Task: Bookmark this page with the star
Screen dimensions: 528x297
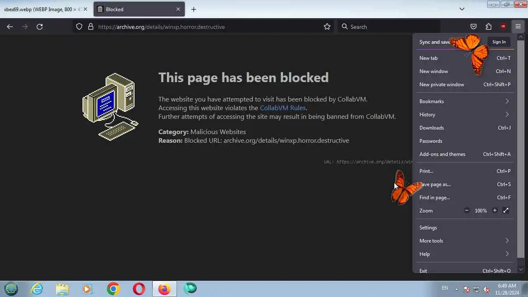Action: click(x=327, y=27)
